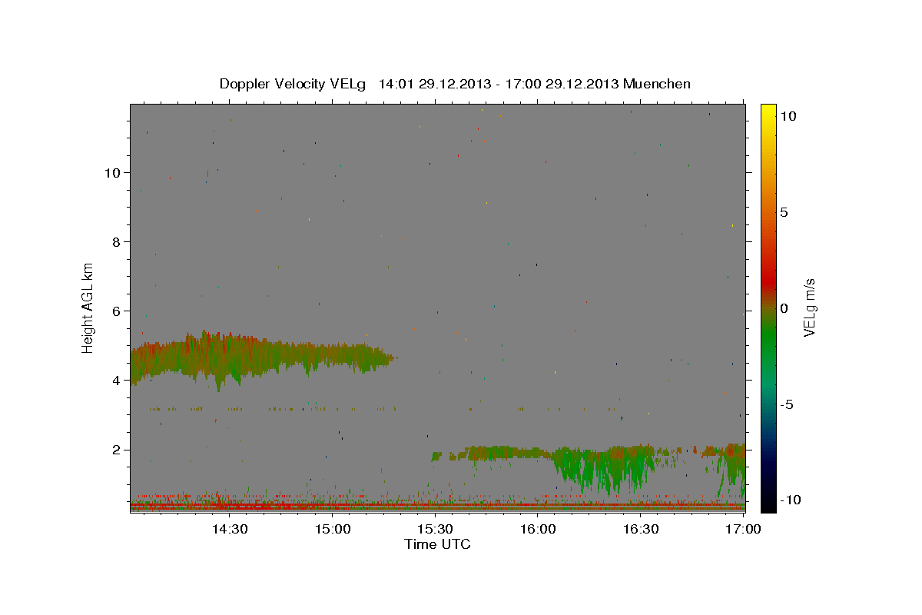Click the height tick label 6
This screenshot has width=922, height=615.
116,311
